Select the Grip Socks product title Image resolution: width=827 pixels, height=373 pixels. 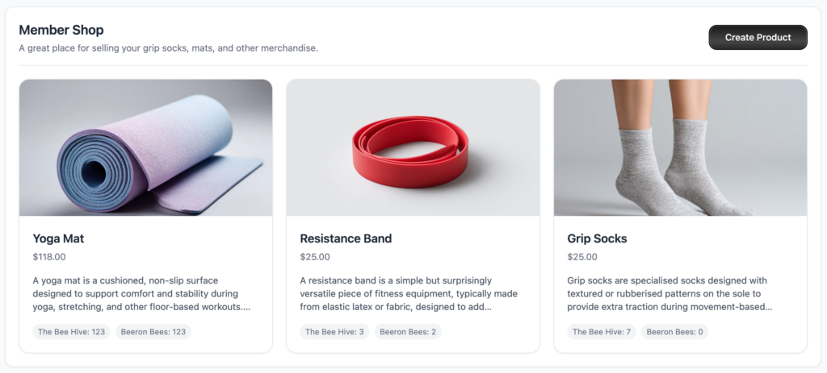597,238
